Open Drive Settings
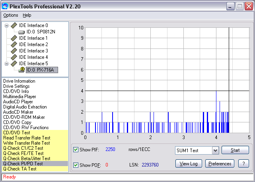Image resolution: width=255 pixels, height=182 pixels. [16, 86]
